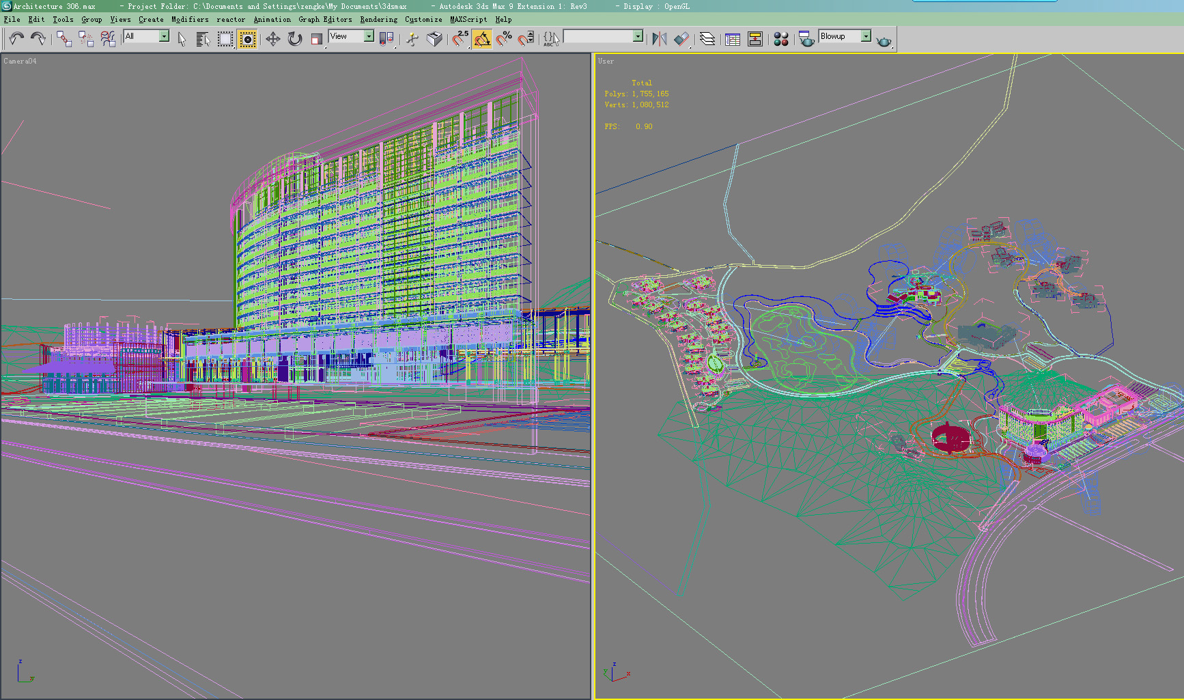This screenshot has width=1184, height=700.
Task: Open the Help menu
Action: coord(503,19)
